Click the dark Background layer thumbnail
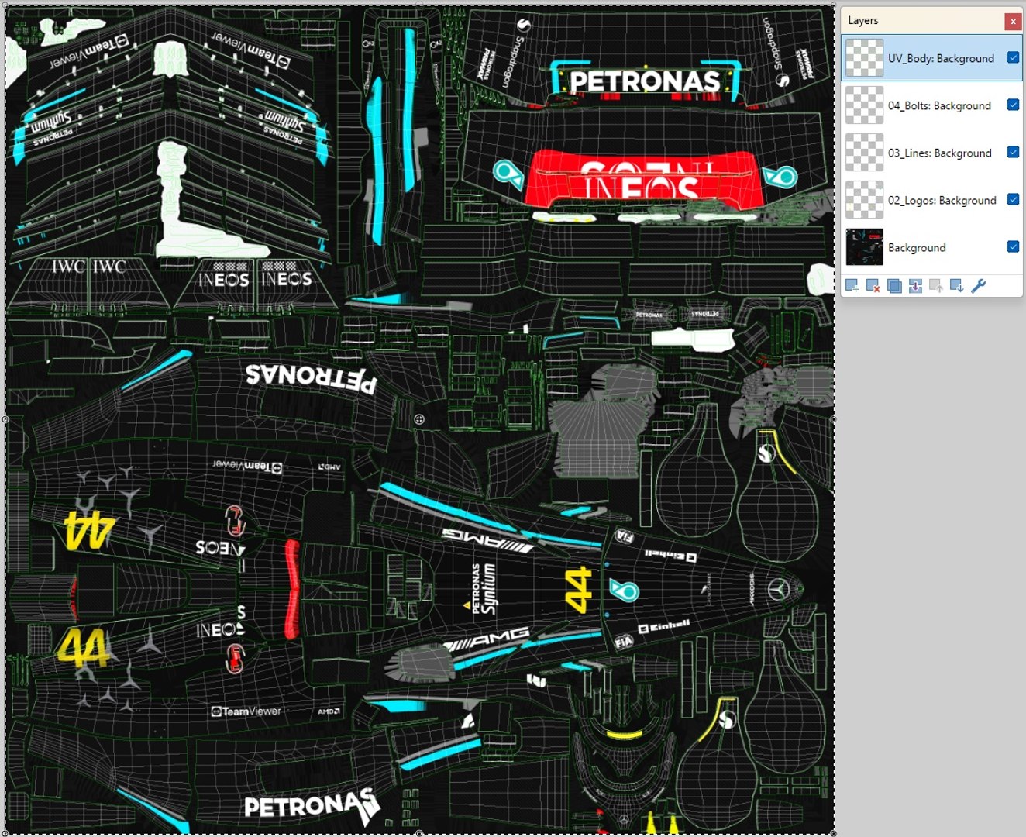Image resolution: width=1026 pixels, height=837 pixels. point(864,247)
